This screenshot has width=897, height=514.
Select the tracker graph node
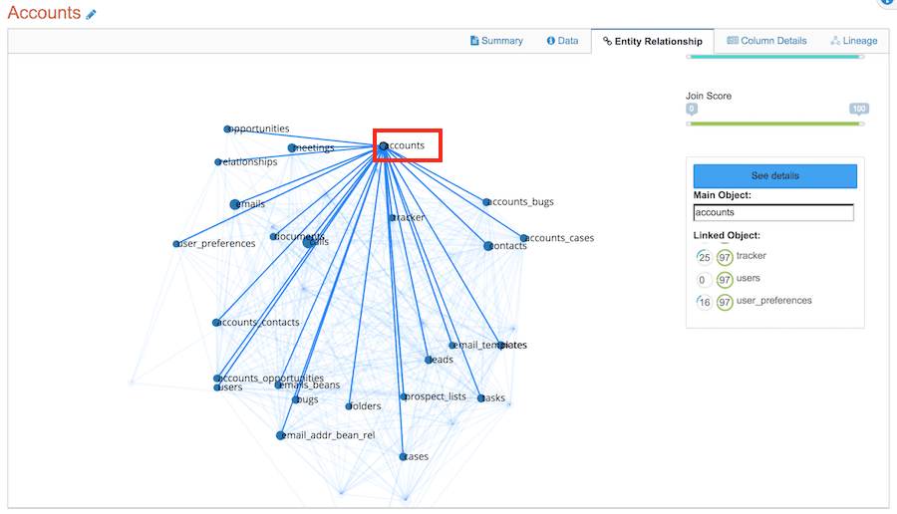[x=393, y=218]
